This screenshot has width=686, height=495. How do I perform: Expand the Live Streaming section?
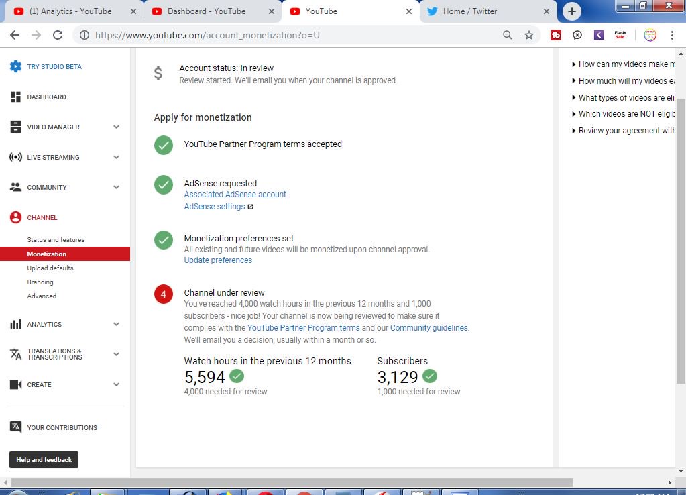(117, 157)
